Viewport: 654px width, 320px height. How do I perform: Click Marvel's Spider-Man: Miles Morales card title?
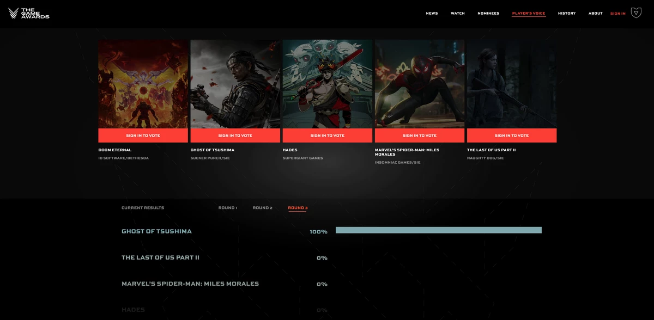(x=407, y=152)
